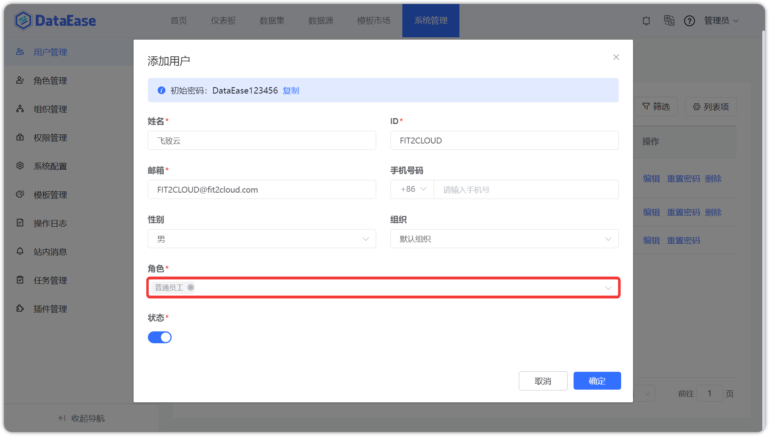
Task: Open 角色管理 in the sidebar
Action: tap(50, 80)
